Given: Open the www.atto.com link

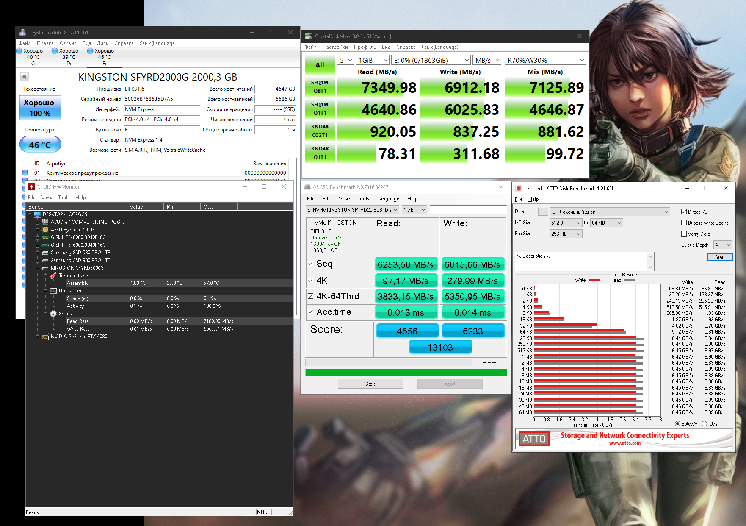Looking at the screenshot, I should (x=625, y=443).
